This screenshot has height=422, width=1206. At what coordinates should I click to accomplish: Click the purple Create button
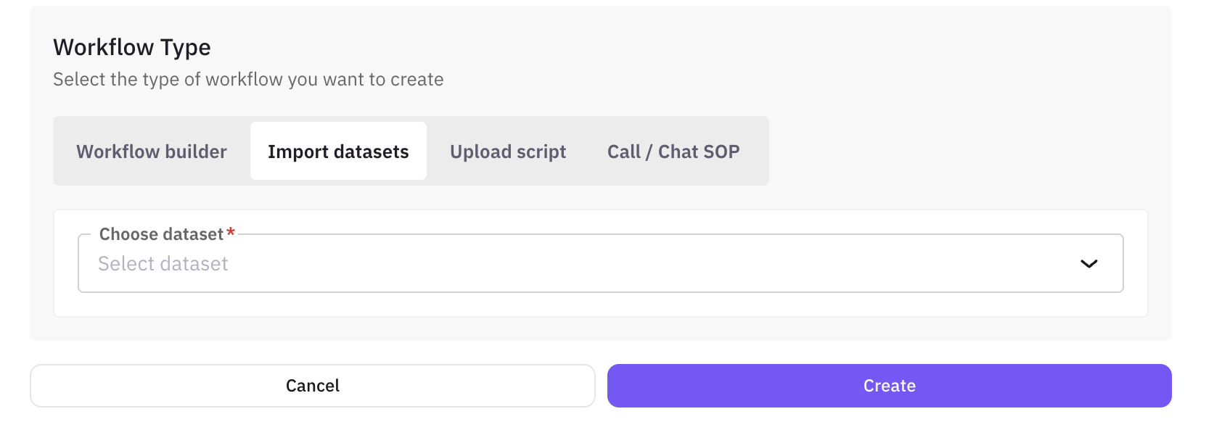click(x=889, y=386)
